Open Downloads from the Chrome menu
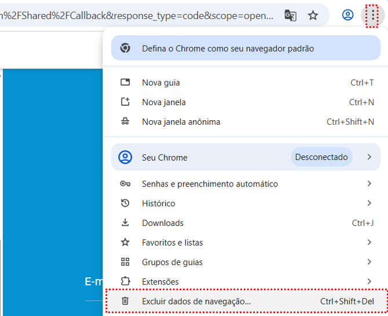388x316 pixels. pyautogui.click(x=163, y=223)
